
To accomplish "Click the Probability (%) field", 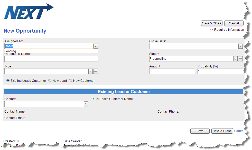I will [220, 71].
